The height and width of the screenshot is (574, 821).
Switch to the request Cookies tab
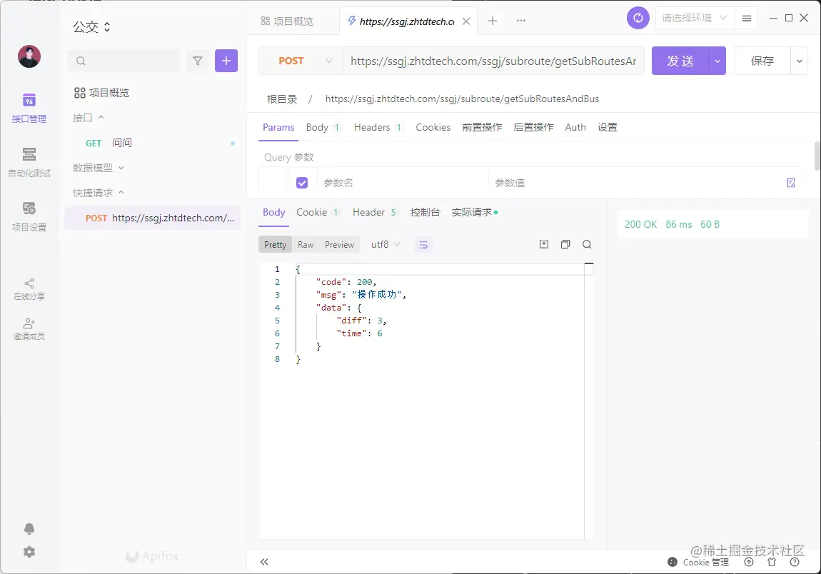[x=433, y=127]
